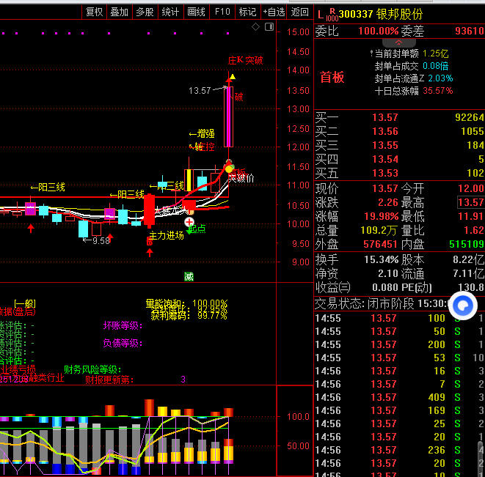Click the 标记 mark button

247,12
